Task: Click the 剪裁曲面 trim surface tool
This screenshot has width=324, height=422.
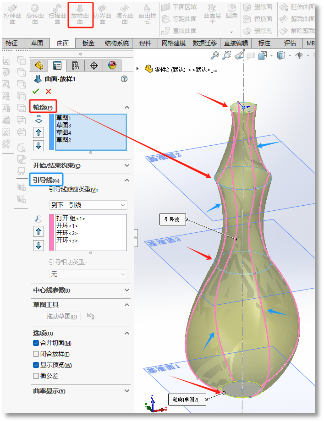Action: coord(297,19)
